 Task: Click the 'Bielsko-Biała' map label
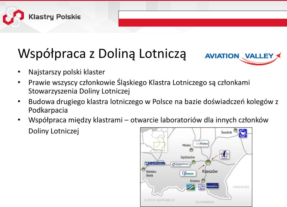151,174
